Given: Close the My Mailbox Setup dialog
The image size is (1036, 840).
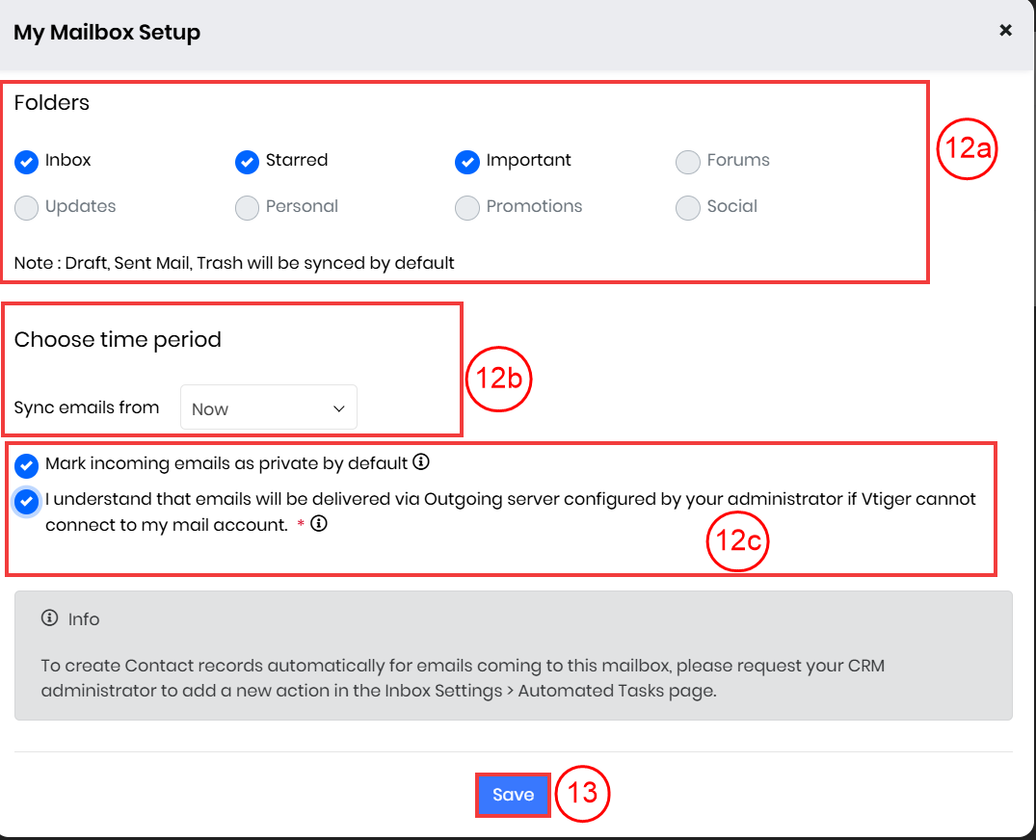Looking at the screenshot, I should [1005, 30].
